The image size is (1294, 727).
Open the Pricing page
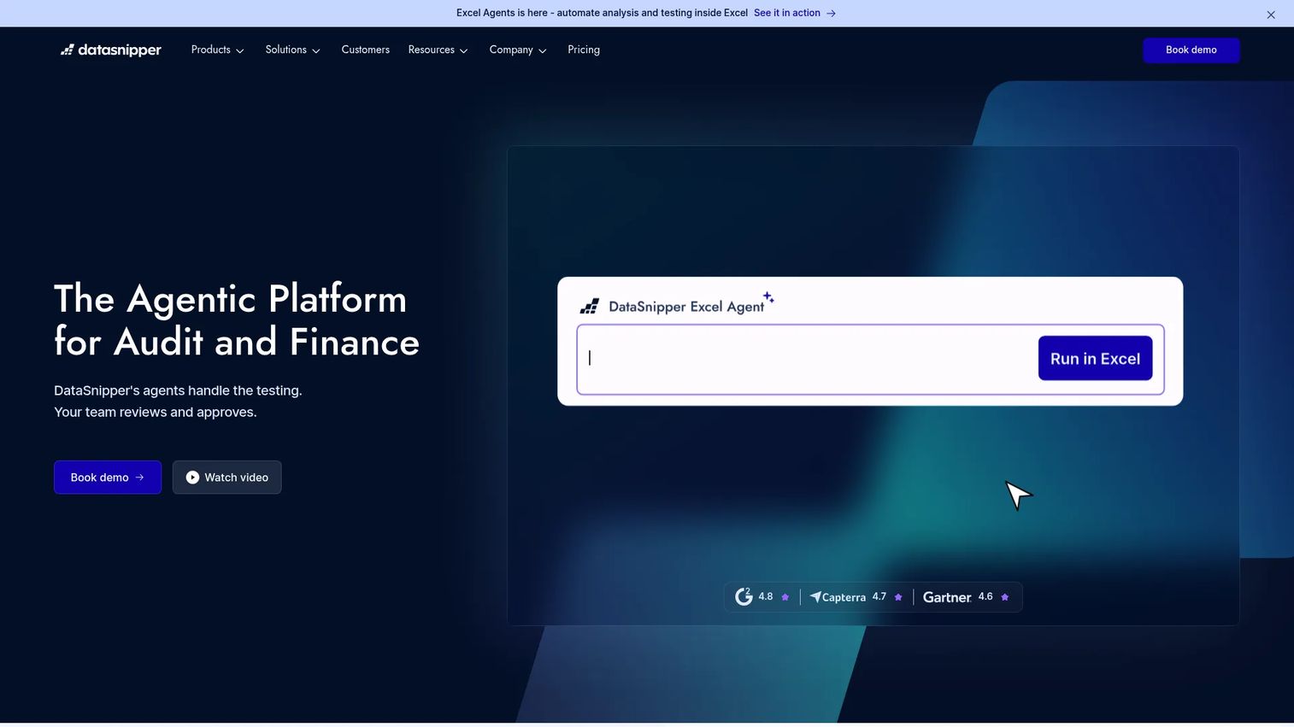click(x=584, y=50)
